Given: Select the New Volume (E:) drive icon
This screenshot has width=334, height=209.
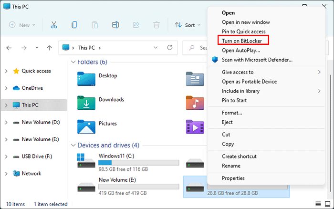Looking at the screenshot, I should 86,187.
